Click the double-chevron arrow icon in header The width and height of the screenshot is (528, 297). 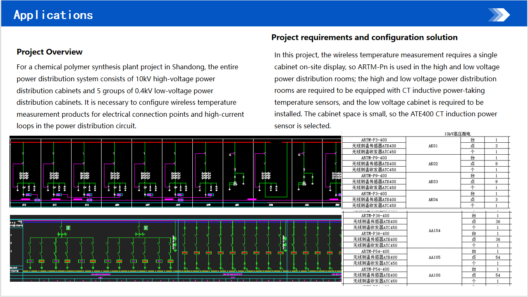[499, 15]
